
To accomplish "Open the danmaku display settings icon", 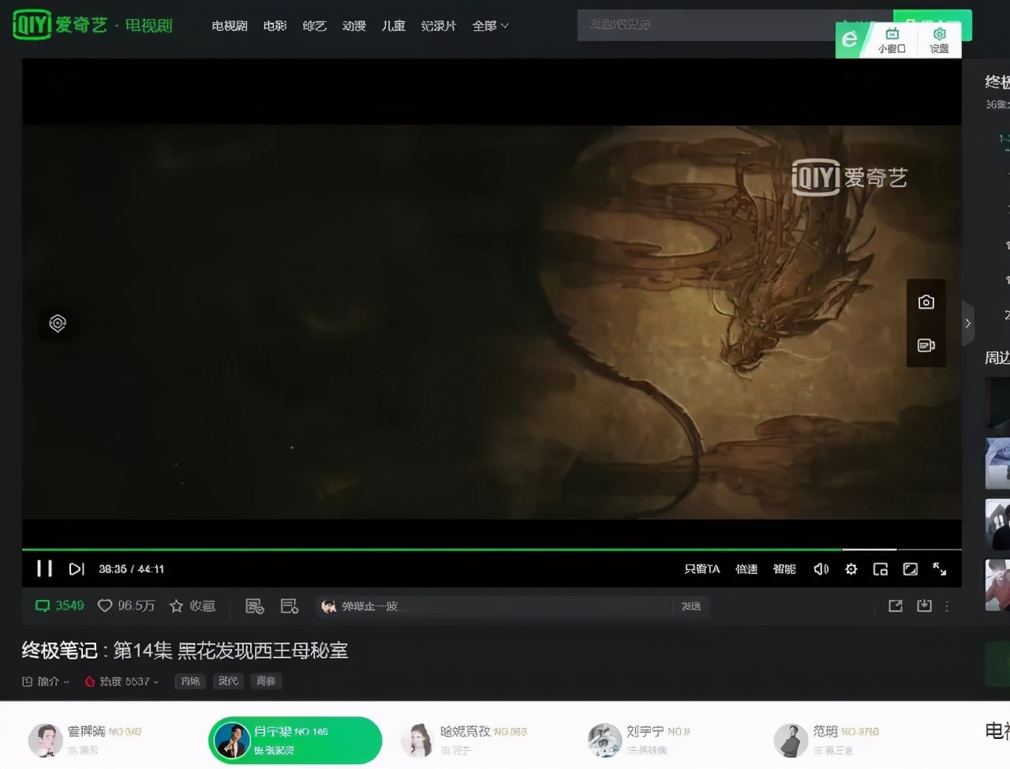I will pyautogui.click(x=254, y=606).
